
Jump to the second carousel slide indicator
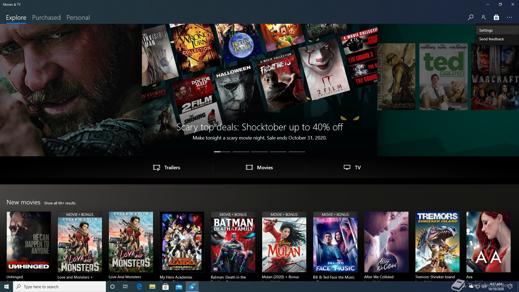pos(241,152)
